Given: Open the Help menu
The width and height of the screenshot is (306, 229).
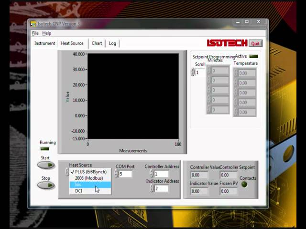Looking at the screenshot, I should click(47, 33).
